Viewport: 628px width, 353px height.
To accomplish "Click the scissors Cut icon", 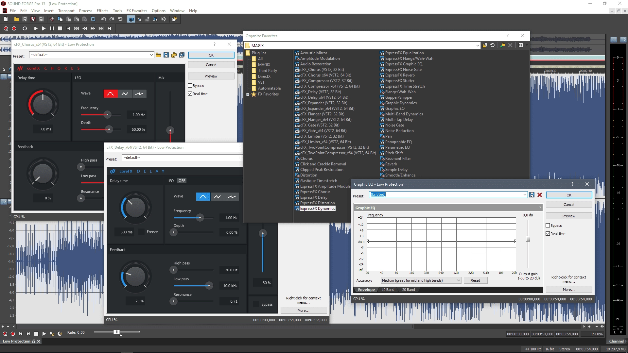I will coord(52,19).
